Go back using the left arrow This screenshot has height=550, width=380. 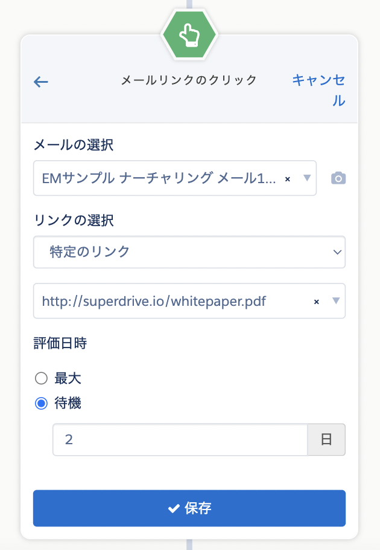point(40,82)
